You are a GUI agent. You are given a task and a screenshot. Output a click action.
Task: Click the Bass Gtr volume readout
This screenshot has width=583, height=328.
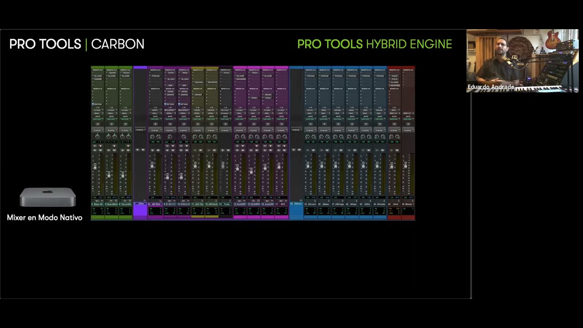94,197
